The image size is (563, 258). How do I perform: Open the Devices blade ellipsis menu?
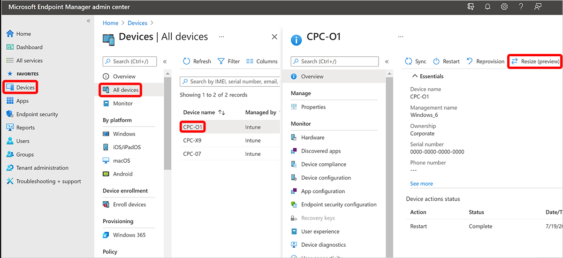tap(221, 37)
